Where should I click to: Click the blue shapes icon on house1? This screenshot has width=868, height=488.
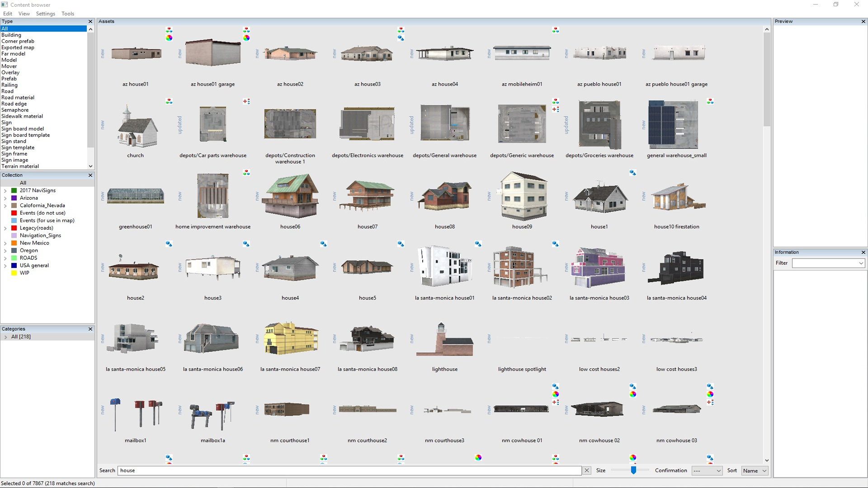coord(633,173)
